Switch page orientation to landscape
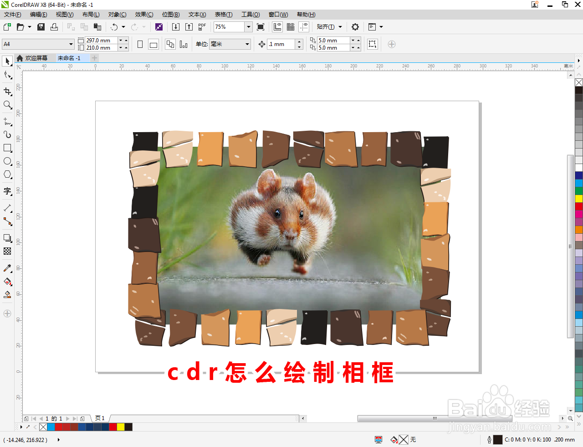The width and height of the screenshot is (583, 447). tap(153, 44)
